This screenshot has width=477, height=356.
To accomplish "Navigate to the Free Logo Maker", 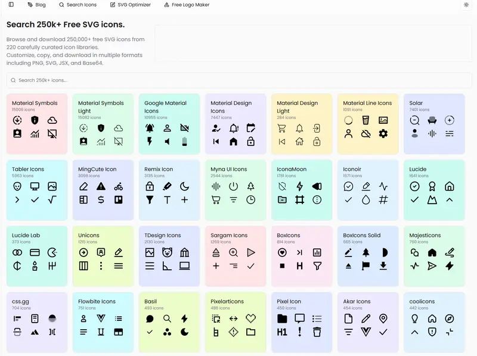I will [x=188, y=5].
